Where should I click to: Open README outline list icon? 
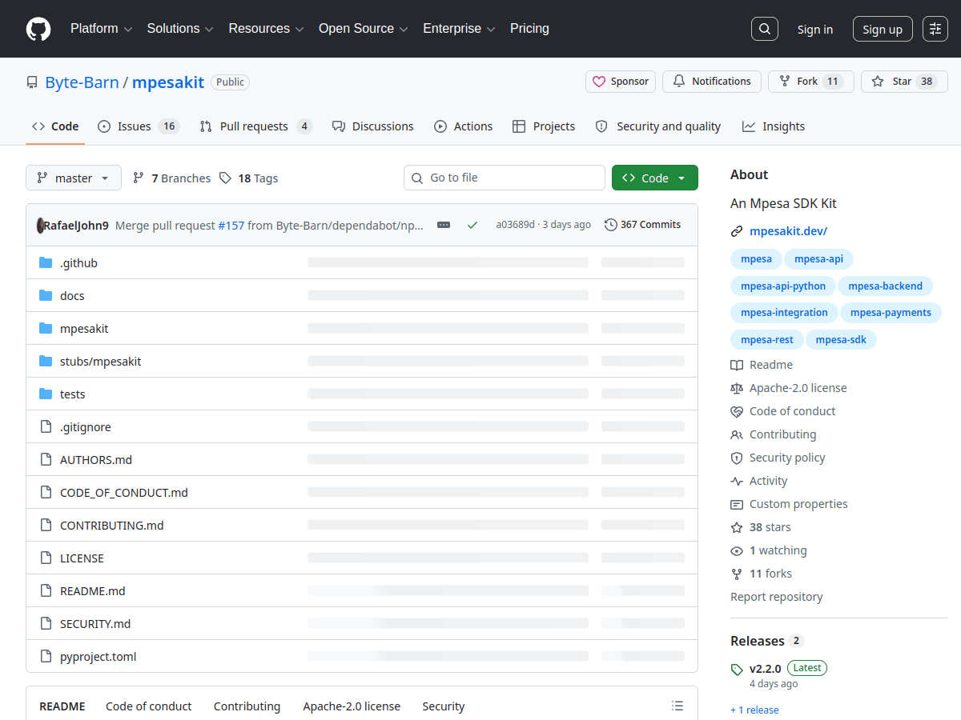click(678, 706)
